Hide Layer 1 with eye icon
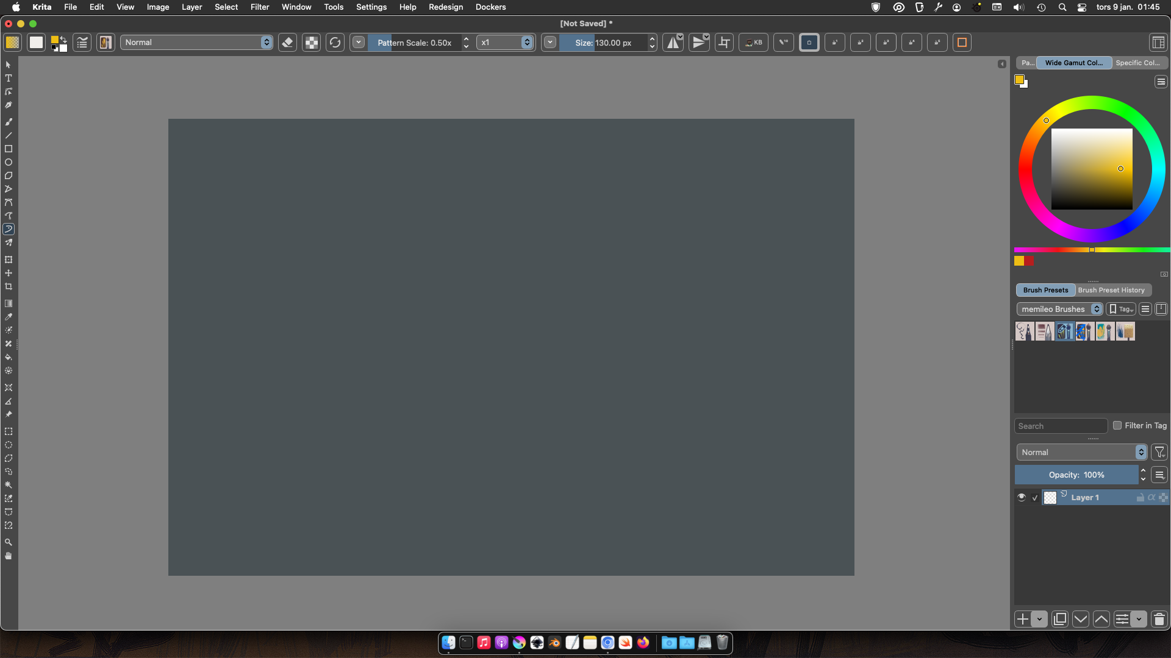 click(1022, 497)
